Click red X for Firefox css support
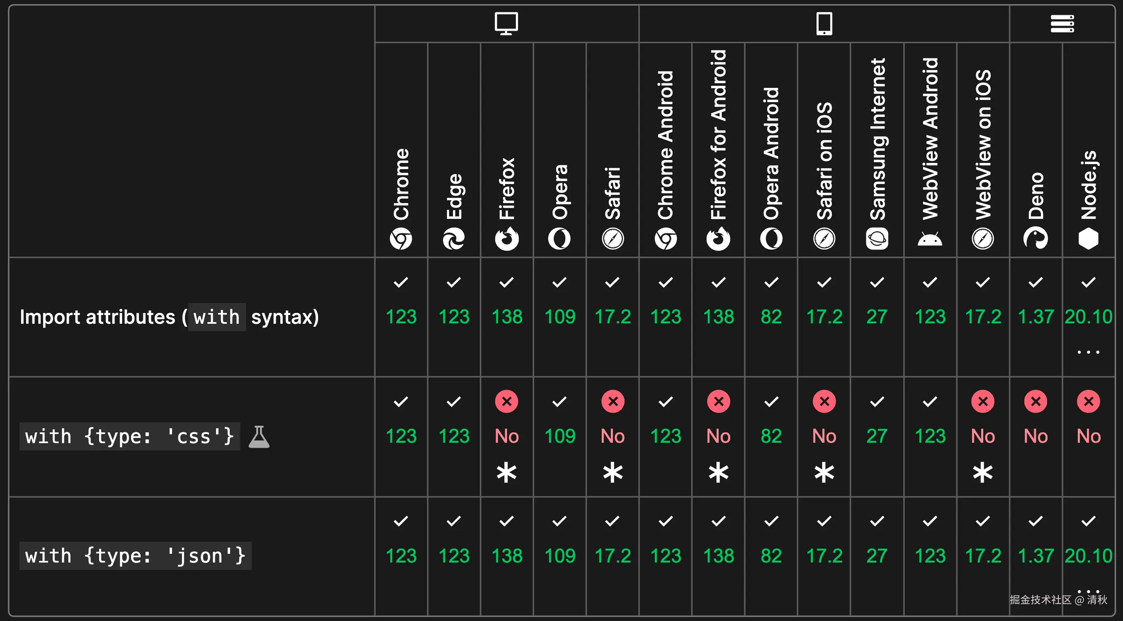 [507, 401]
